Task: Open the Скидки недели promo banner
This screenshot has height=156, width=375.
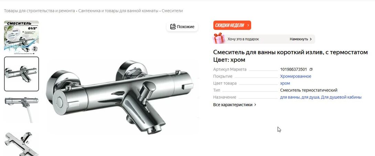Action: 232,25
